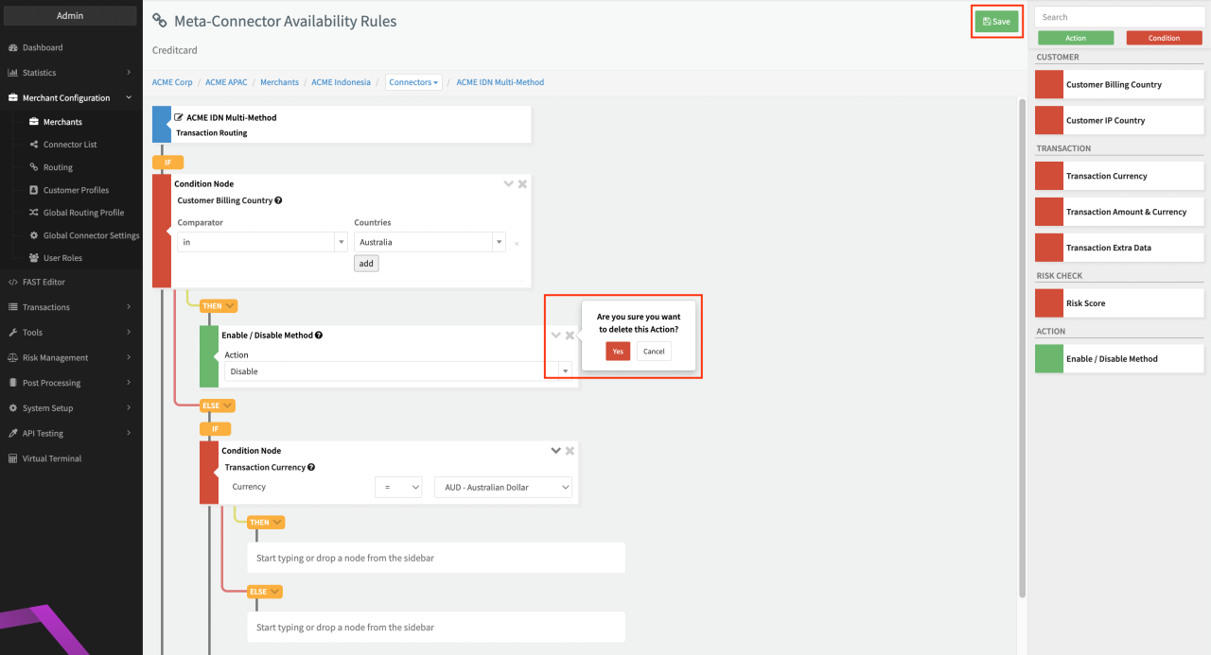The image size is (1211, 655).
Task: Open Connector List in sidebar
Action: pos(70,145)
